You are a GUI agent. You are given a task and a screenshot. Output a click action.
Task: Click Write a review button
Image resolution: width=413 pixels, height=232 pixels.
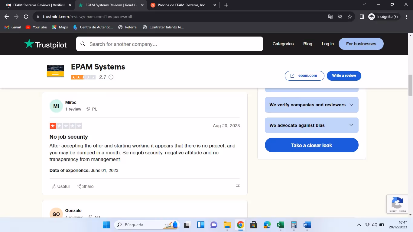(344, 76)
